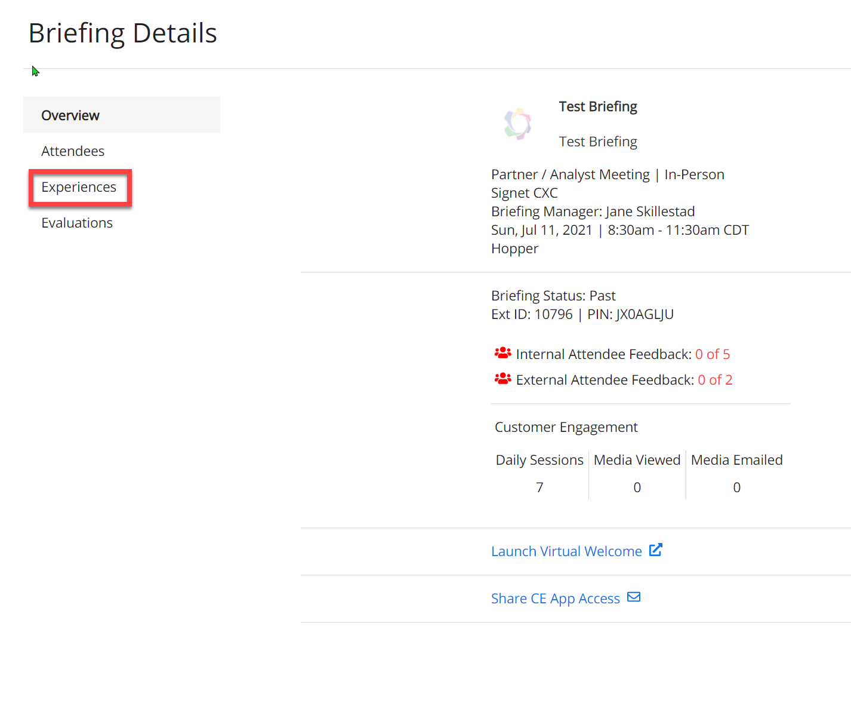Go to the Evaluations tab

[77, 223]
